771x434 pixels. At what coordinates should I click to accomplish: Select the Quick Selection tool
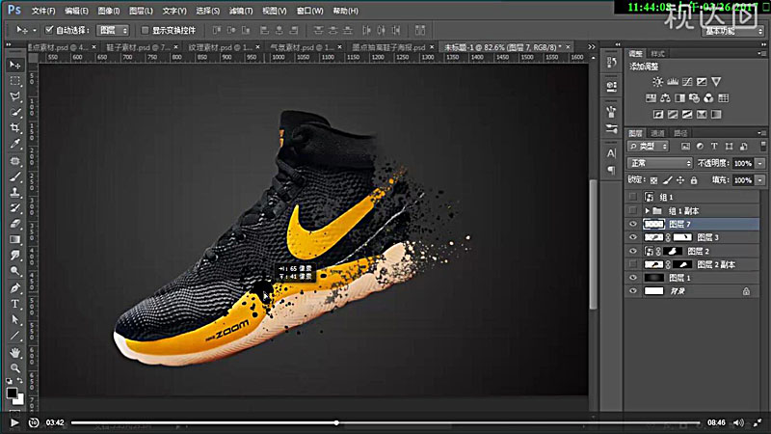[15, 112]
